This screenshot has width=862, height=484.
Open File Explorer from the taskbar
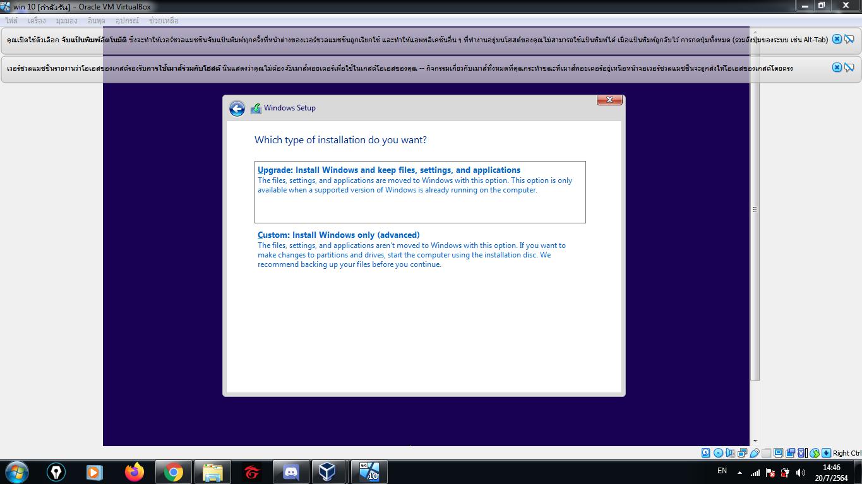coord(212,472)
